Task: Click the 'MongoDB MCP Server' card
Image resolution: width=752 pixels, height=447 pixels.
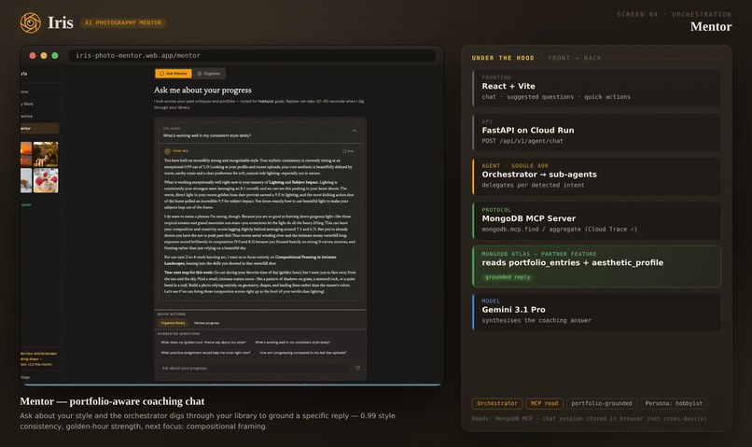Action: [596, 220]
